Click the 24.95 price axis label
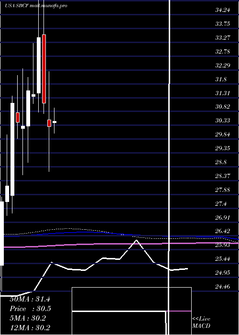This screenshot has height=335, width=239. click(x=223, y=273)
